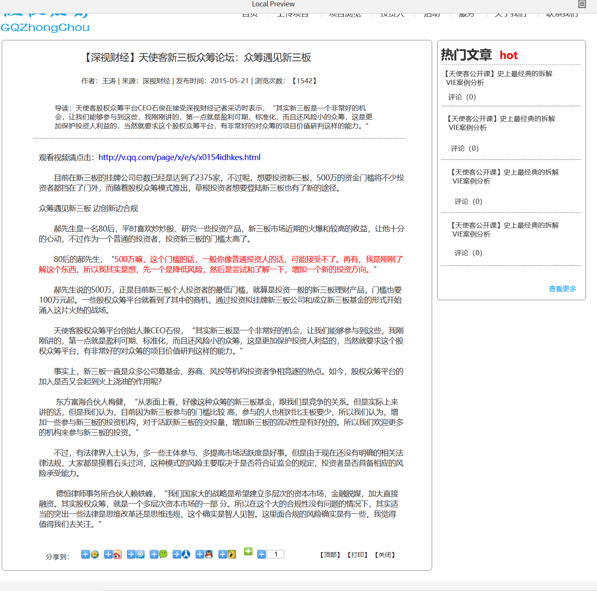Click the 观看视频请点击 label
597x591 pixels.
68,158
